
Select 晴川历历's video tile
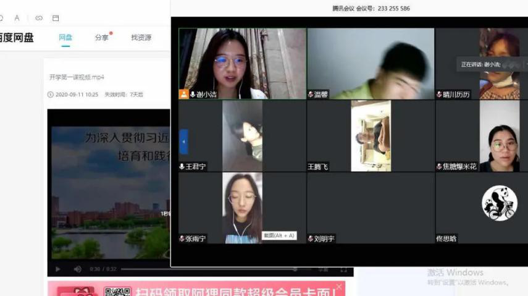(x=482, y=64)
